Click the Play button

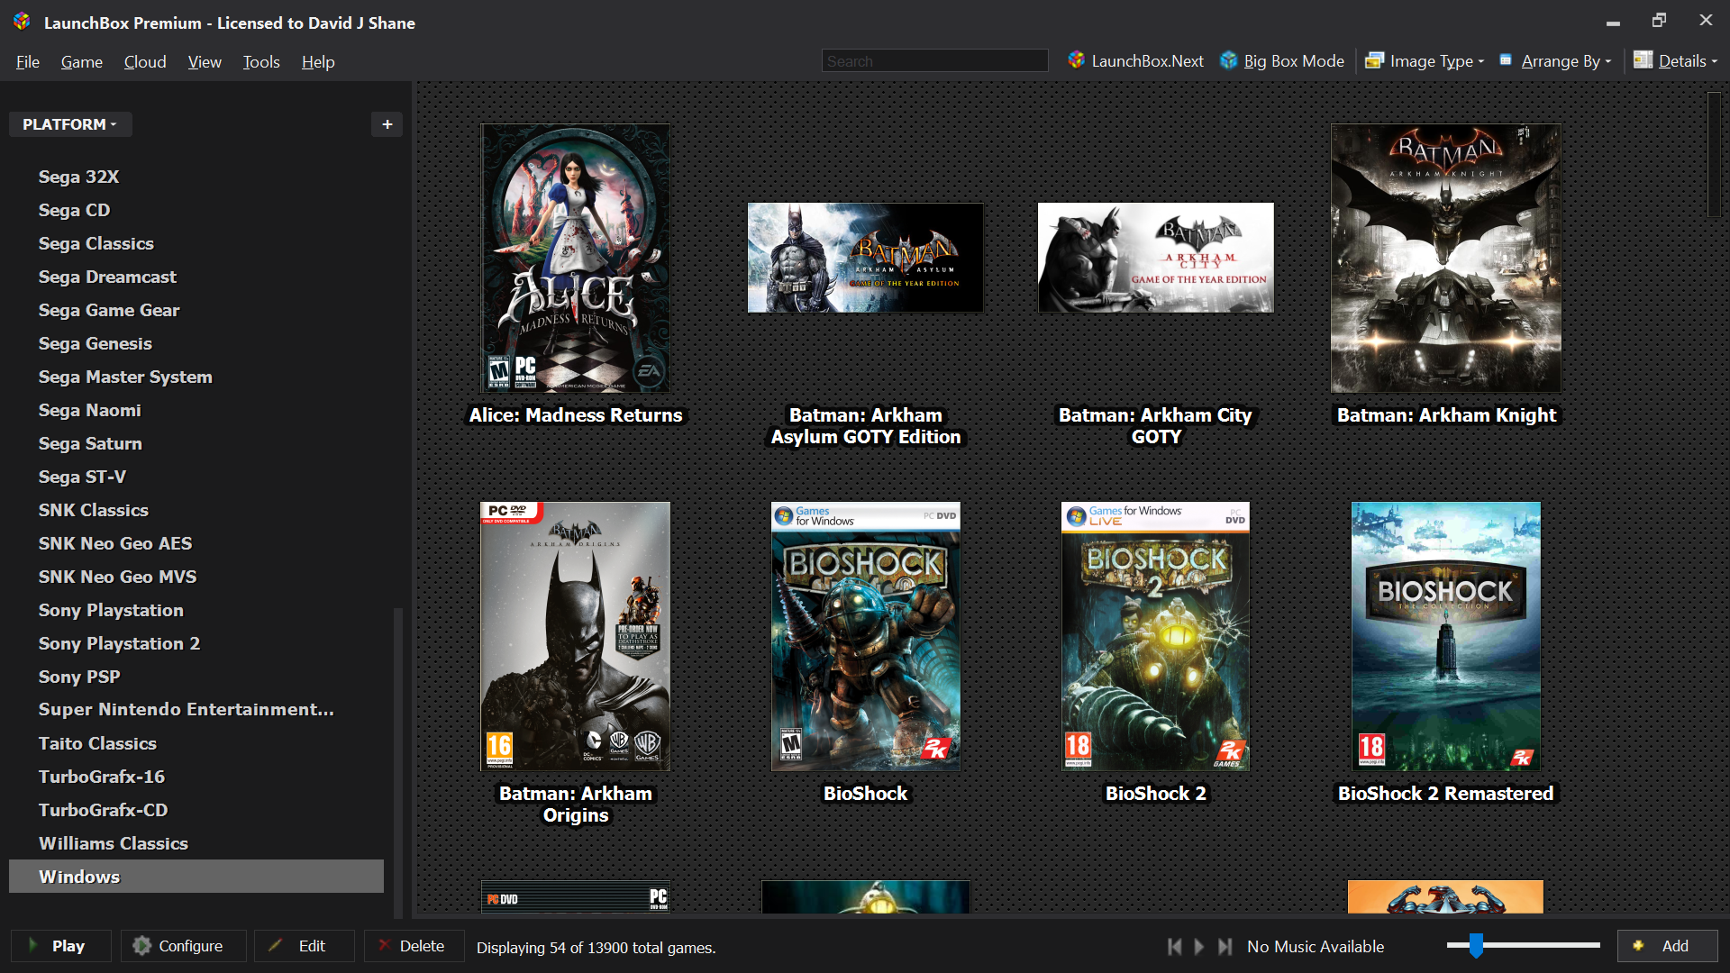pos(61,946)
